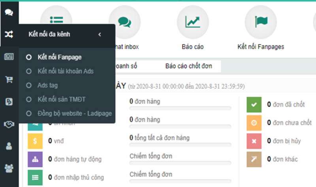
Task: Open Kết nối sàn TMĐT menu entry
Action: point(61,99)
